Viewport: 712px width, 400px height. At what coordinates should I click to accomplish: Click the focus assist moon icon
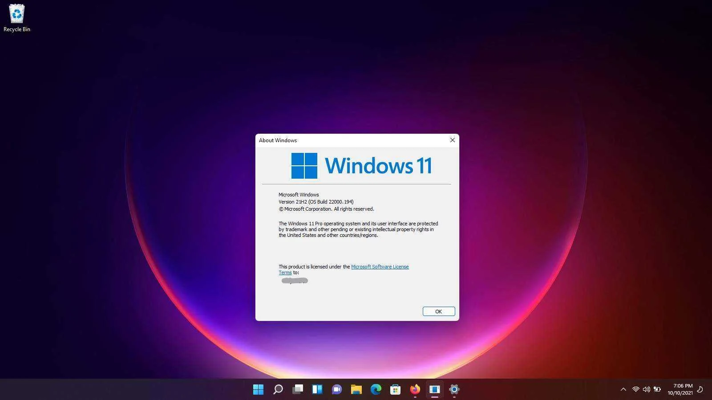tap(700, 389)
